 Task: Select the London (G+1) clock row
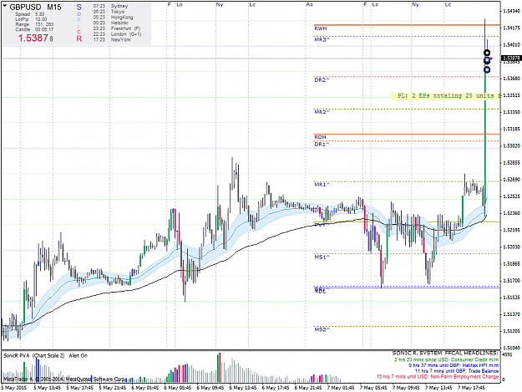tap(117, 34)
